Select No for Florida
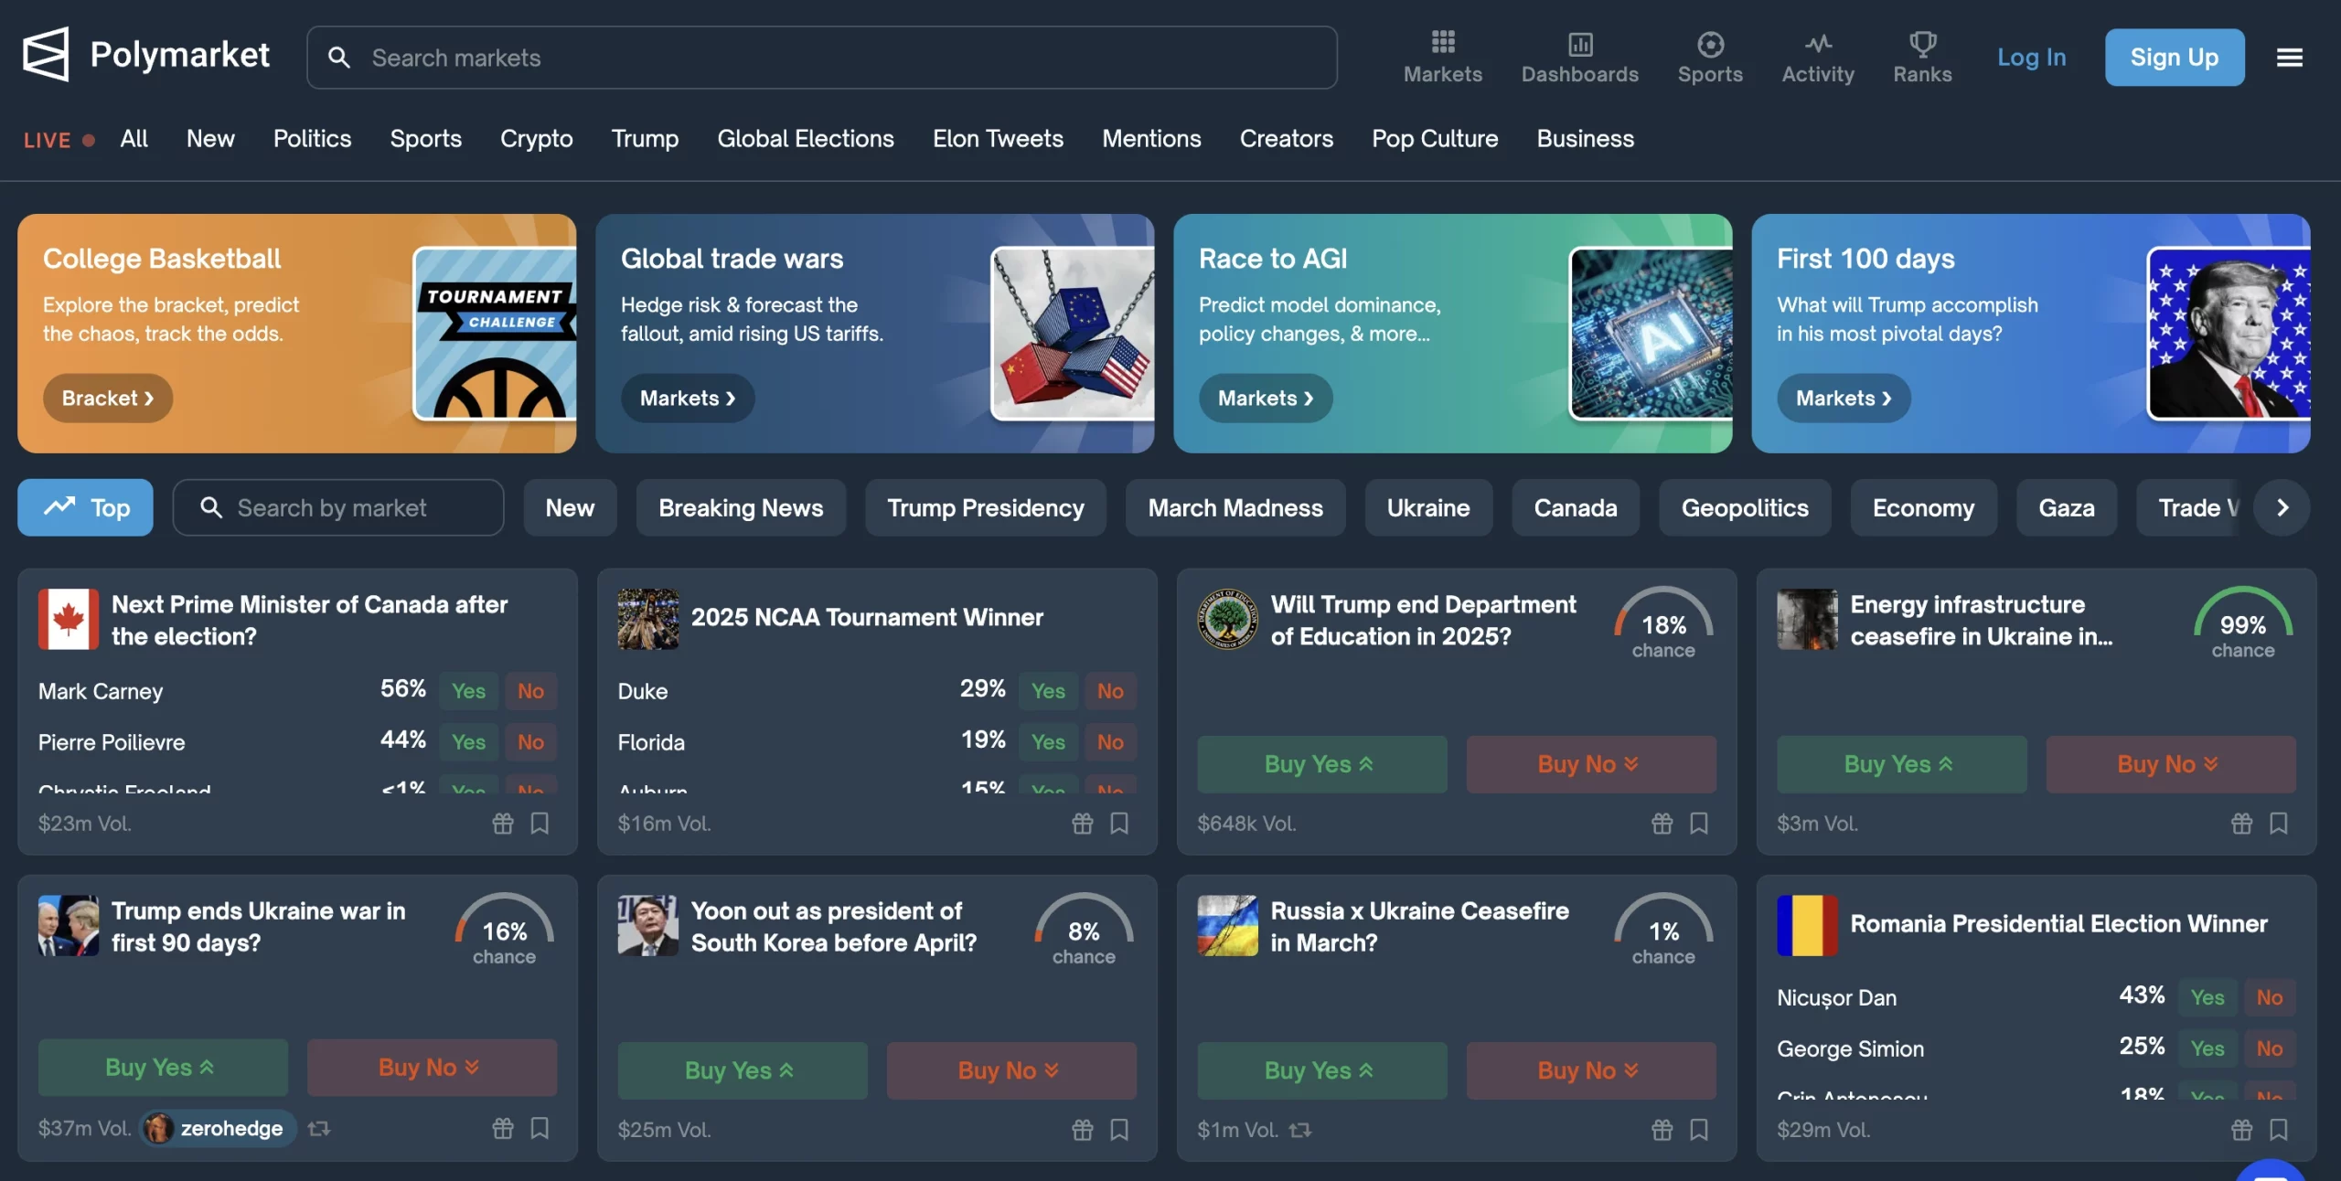 coord(1110,742)
